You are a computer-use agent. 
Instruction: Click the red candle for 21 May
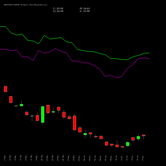[48, 109]
